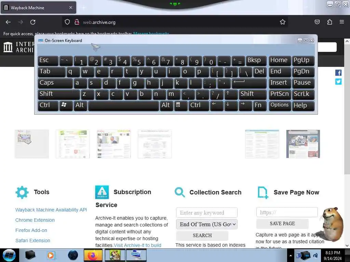
Task: Open the media player taskbar icon
Action: 51,255
